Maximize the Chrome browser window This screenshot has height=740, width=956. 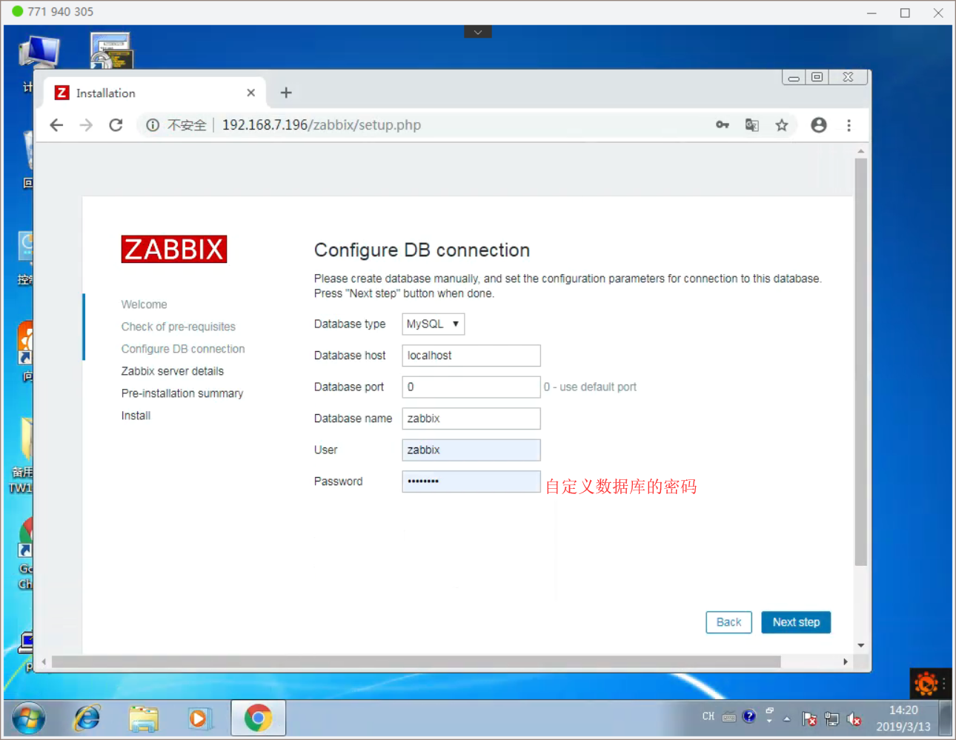click(x=817, y=77)
